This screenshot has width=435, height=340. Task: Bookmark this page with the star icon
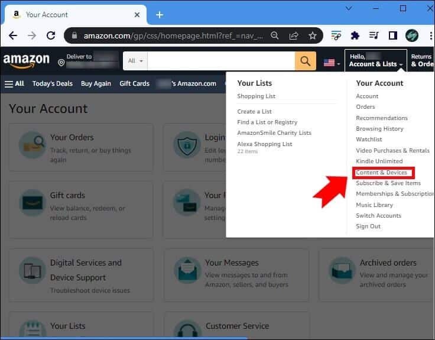coord(313,35)
